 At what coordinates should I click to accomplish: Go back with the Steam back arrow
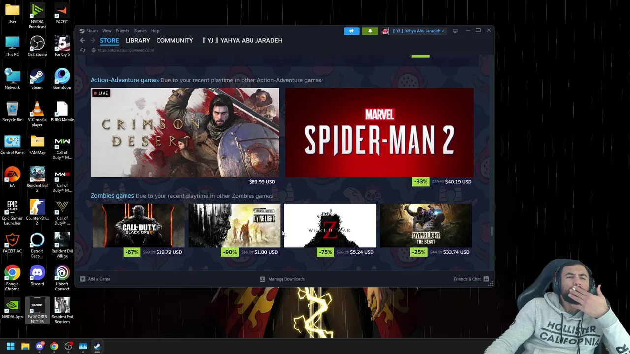tap(82, 41)
